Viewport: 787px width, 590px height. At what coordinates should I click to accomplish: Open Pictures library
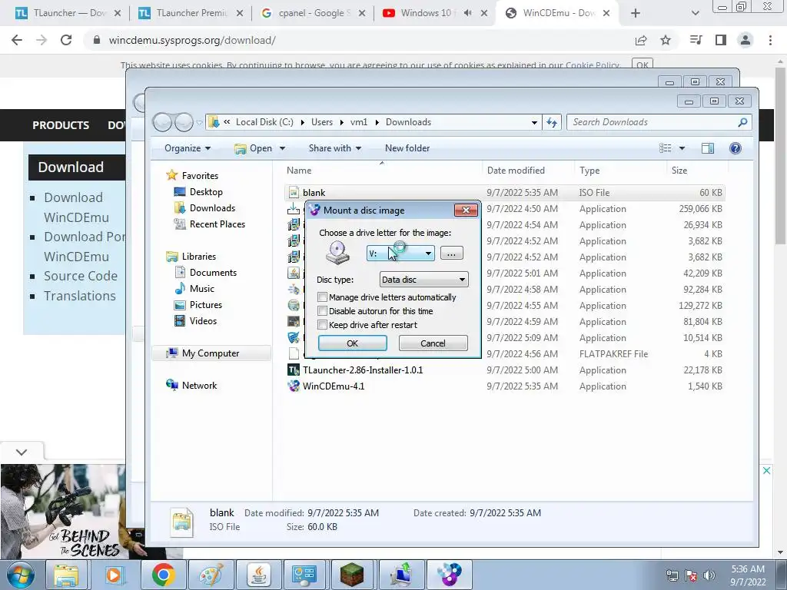click(206, 304)
